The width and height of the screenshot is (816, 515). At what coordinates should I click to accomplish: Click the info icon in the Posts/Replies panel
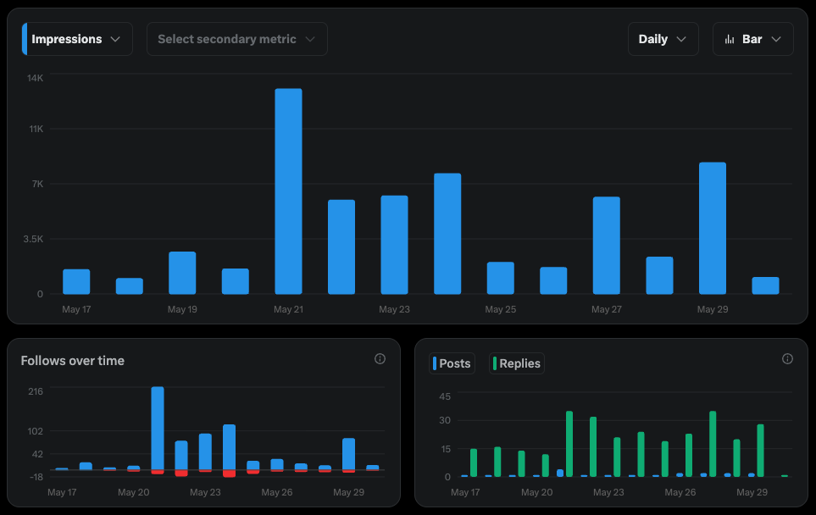coord(787,359)
